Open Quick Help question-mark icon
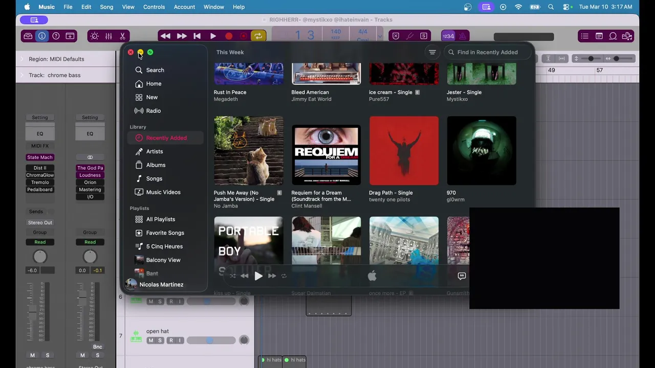This screenshot has width=655, height=368. [x=56, y=36]
